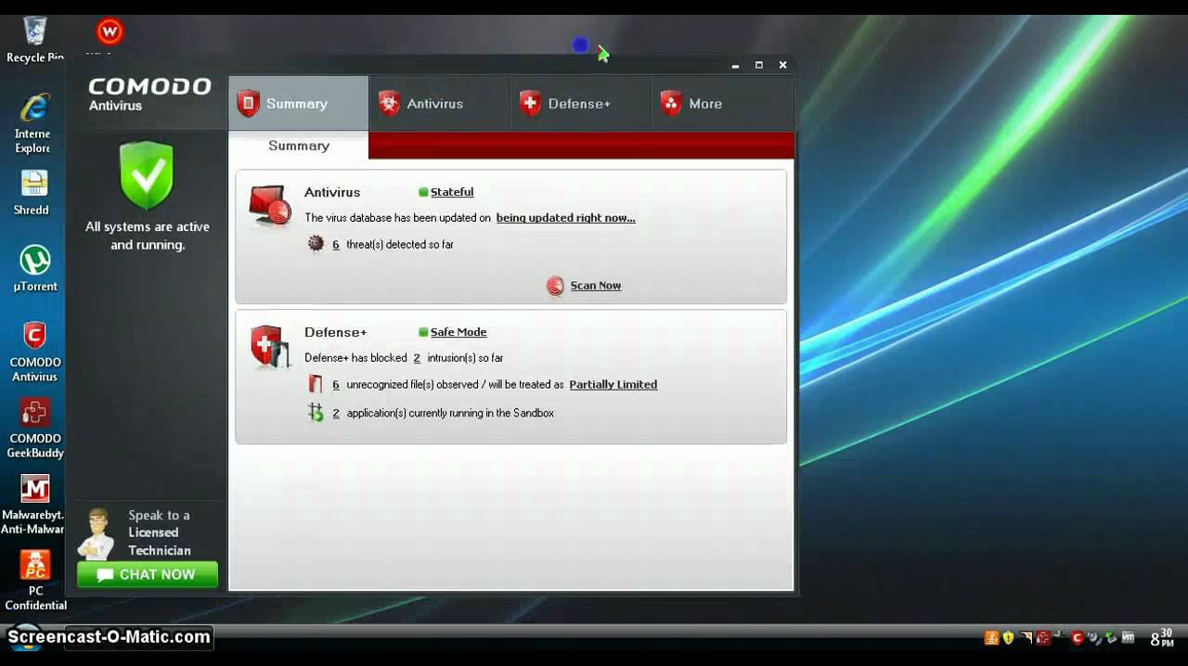Click the Safe Mode link
The width and height of the screenshot is (1188, 666).
click(458, 332)
